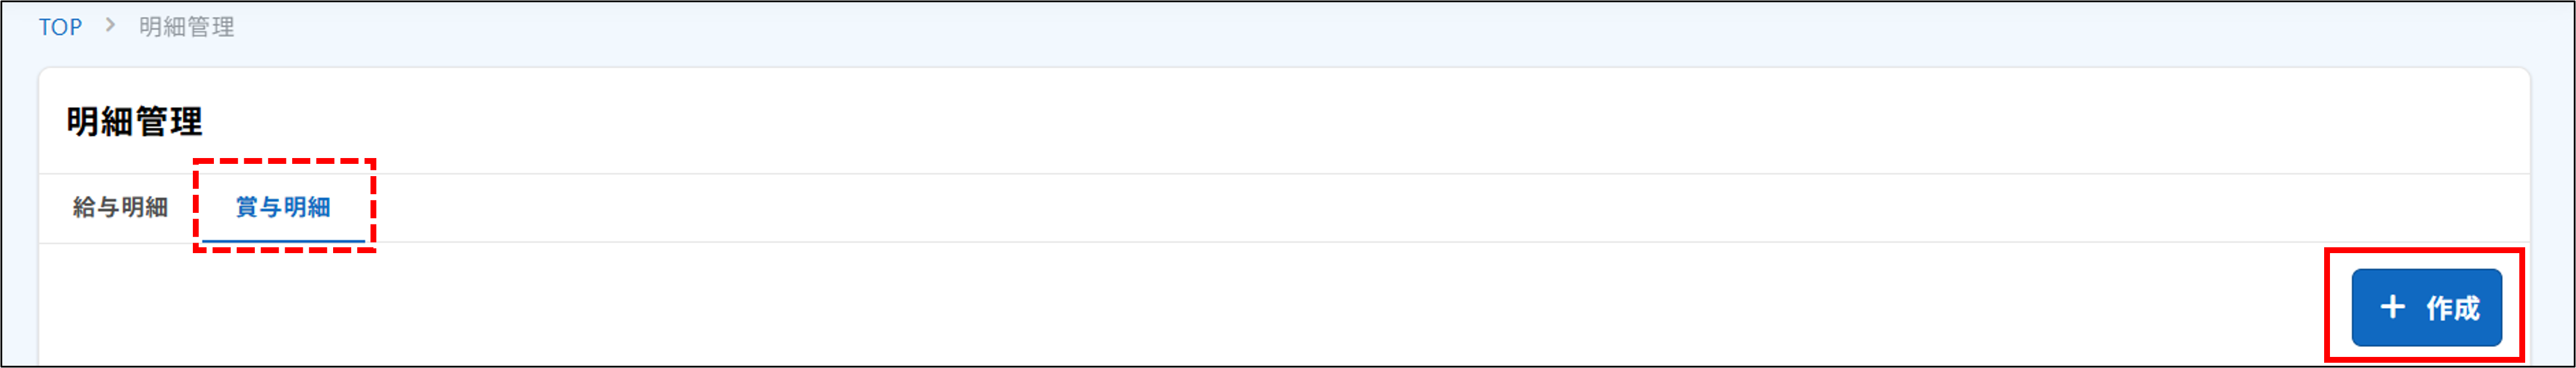Click the breadcrumb chevron separator after TOP

(111, 26)
